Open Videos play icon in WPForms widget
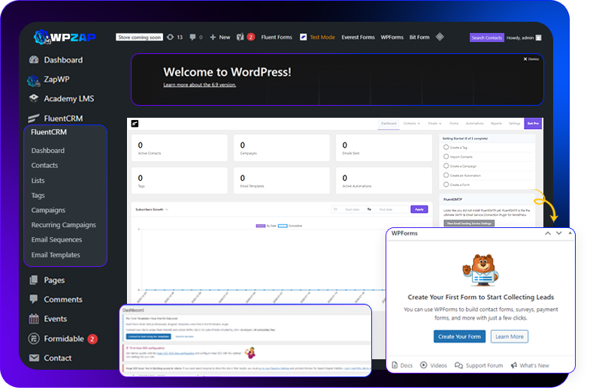Image resolution: width=590 pixels, height=390 pixels. click(x=423, y=365)
